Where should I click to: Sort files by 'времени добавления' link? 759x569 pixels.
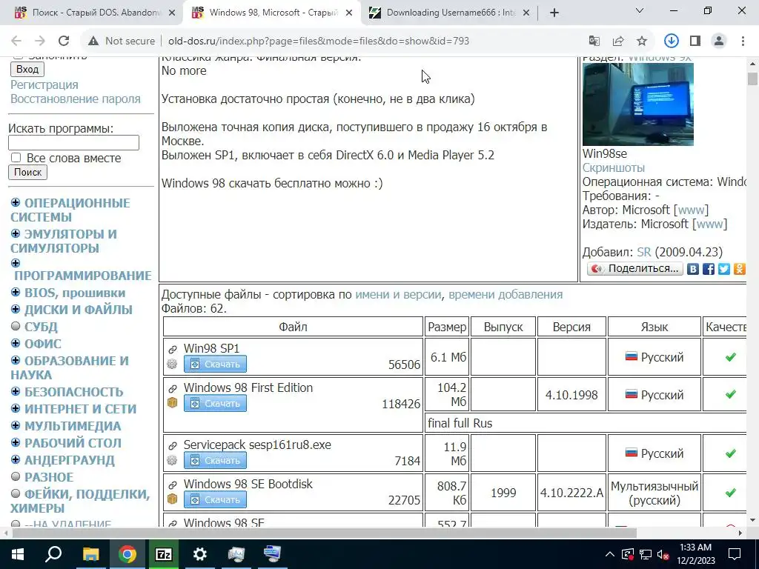pyautogui.click(x=506, y=295)
